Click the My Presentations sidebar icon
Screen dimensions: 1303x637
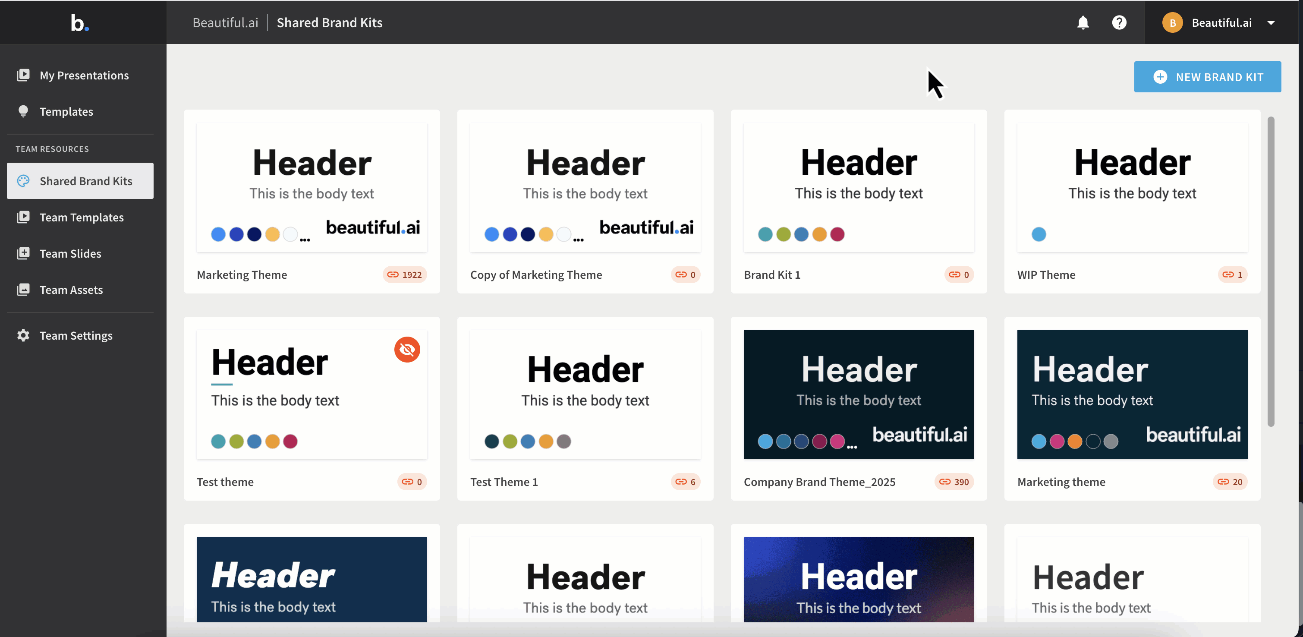click(x=23, y=75)
